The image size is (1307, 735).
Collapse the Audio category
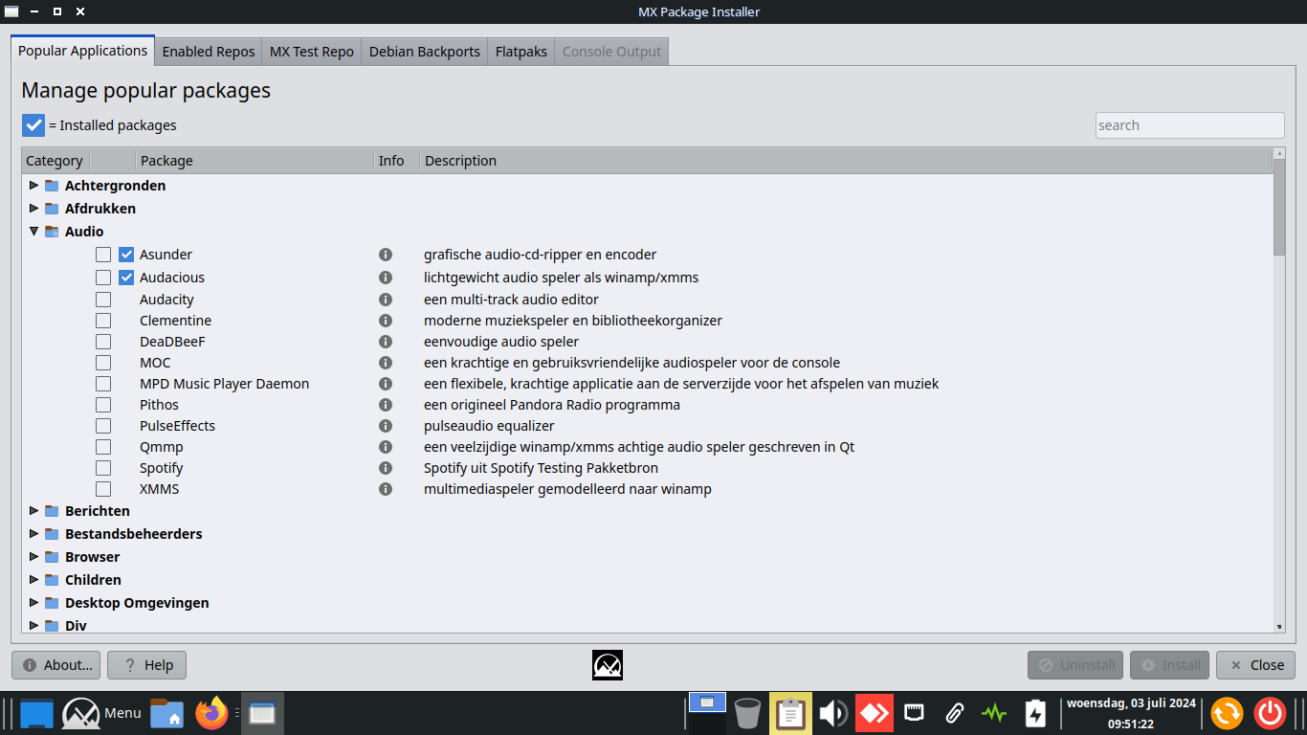34,232
